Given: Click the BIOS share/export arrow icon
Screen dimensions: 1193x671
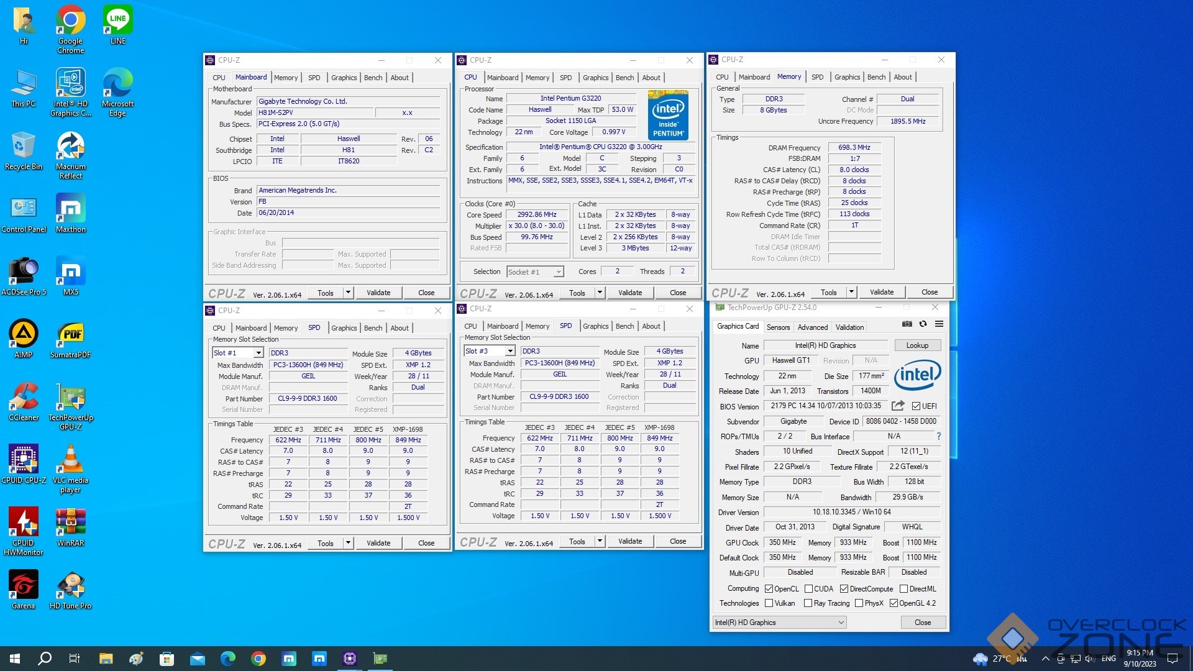Looking at the screenshot, I should pos(897,406).
